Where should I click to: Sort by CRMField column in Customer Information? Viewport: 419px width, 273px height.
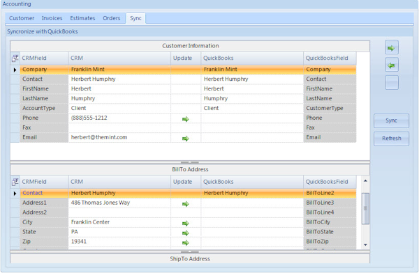pos(44,58)
